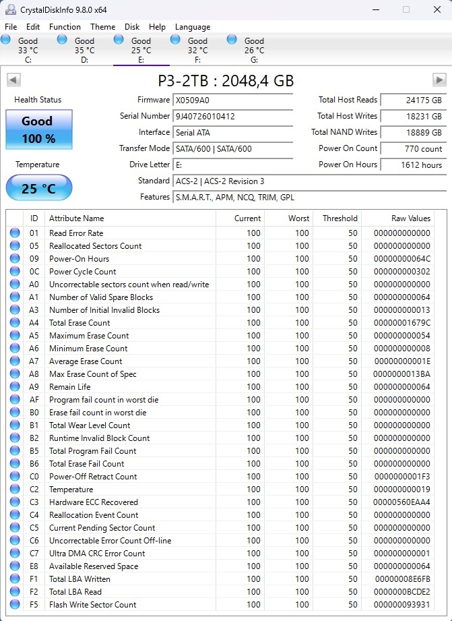
Task: Open the Disk menu
Action: coord(132,27)
